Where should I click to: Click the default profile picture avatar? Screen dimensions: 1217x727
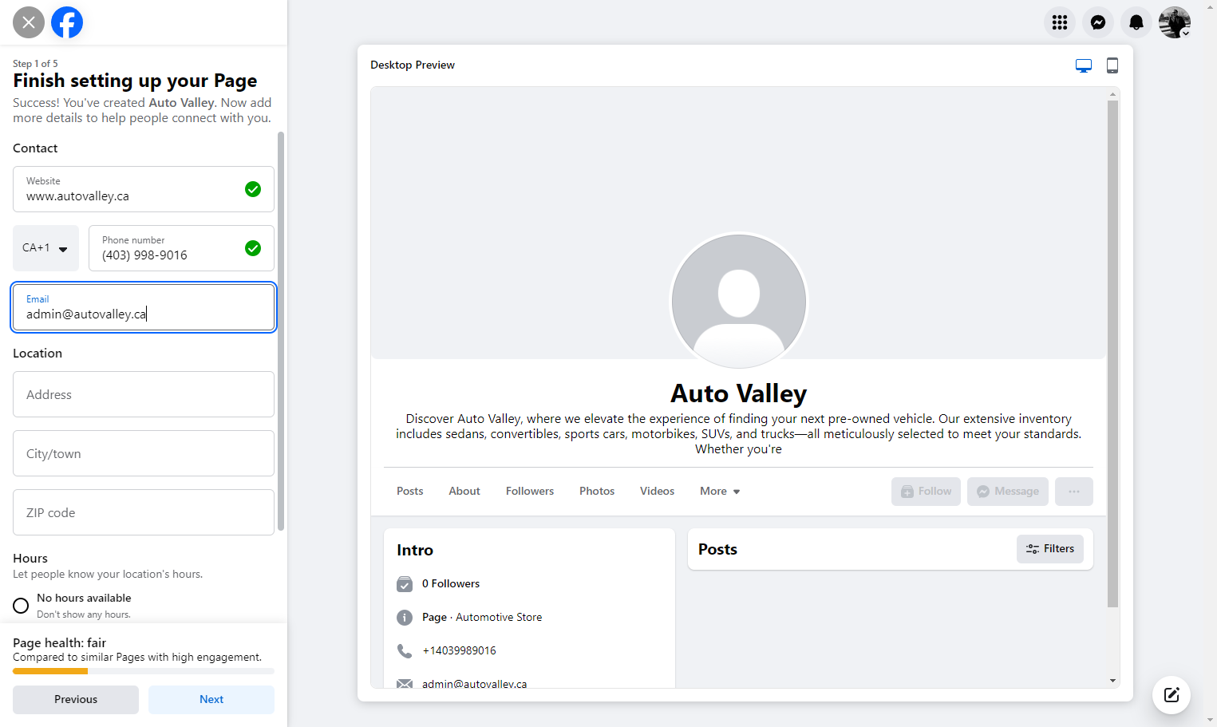click(x=739, y=302)
